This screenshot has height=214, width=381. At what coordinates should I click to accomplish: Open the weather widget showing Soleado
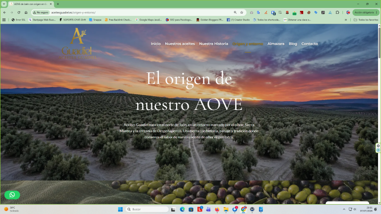10,209
